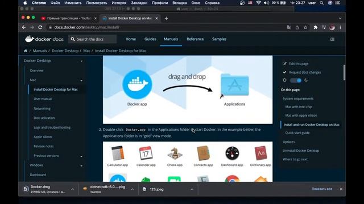
Task: Collapse the Docker Desktop sidebar section
Action: point(81,61)
